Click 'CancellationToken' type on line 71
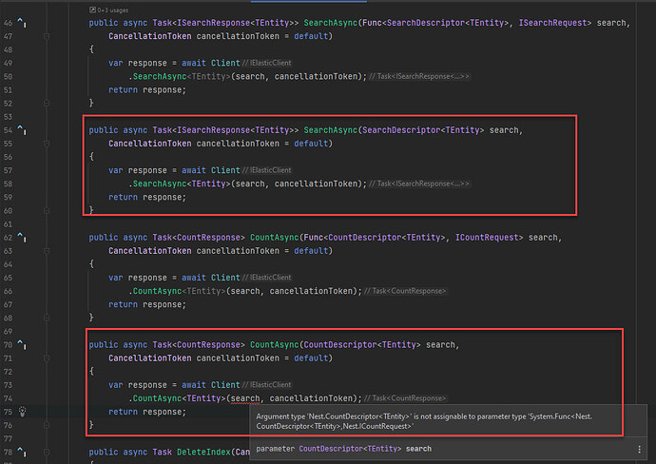Screen dimensions: 656x464 click(150, 358)
